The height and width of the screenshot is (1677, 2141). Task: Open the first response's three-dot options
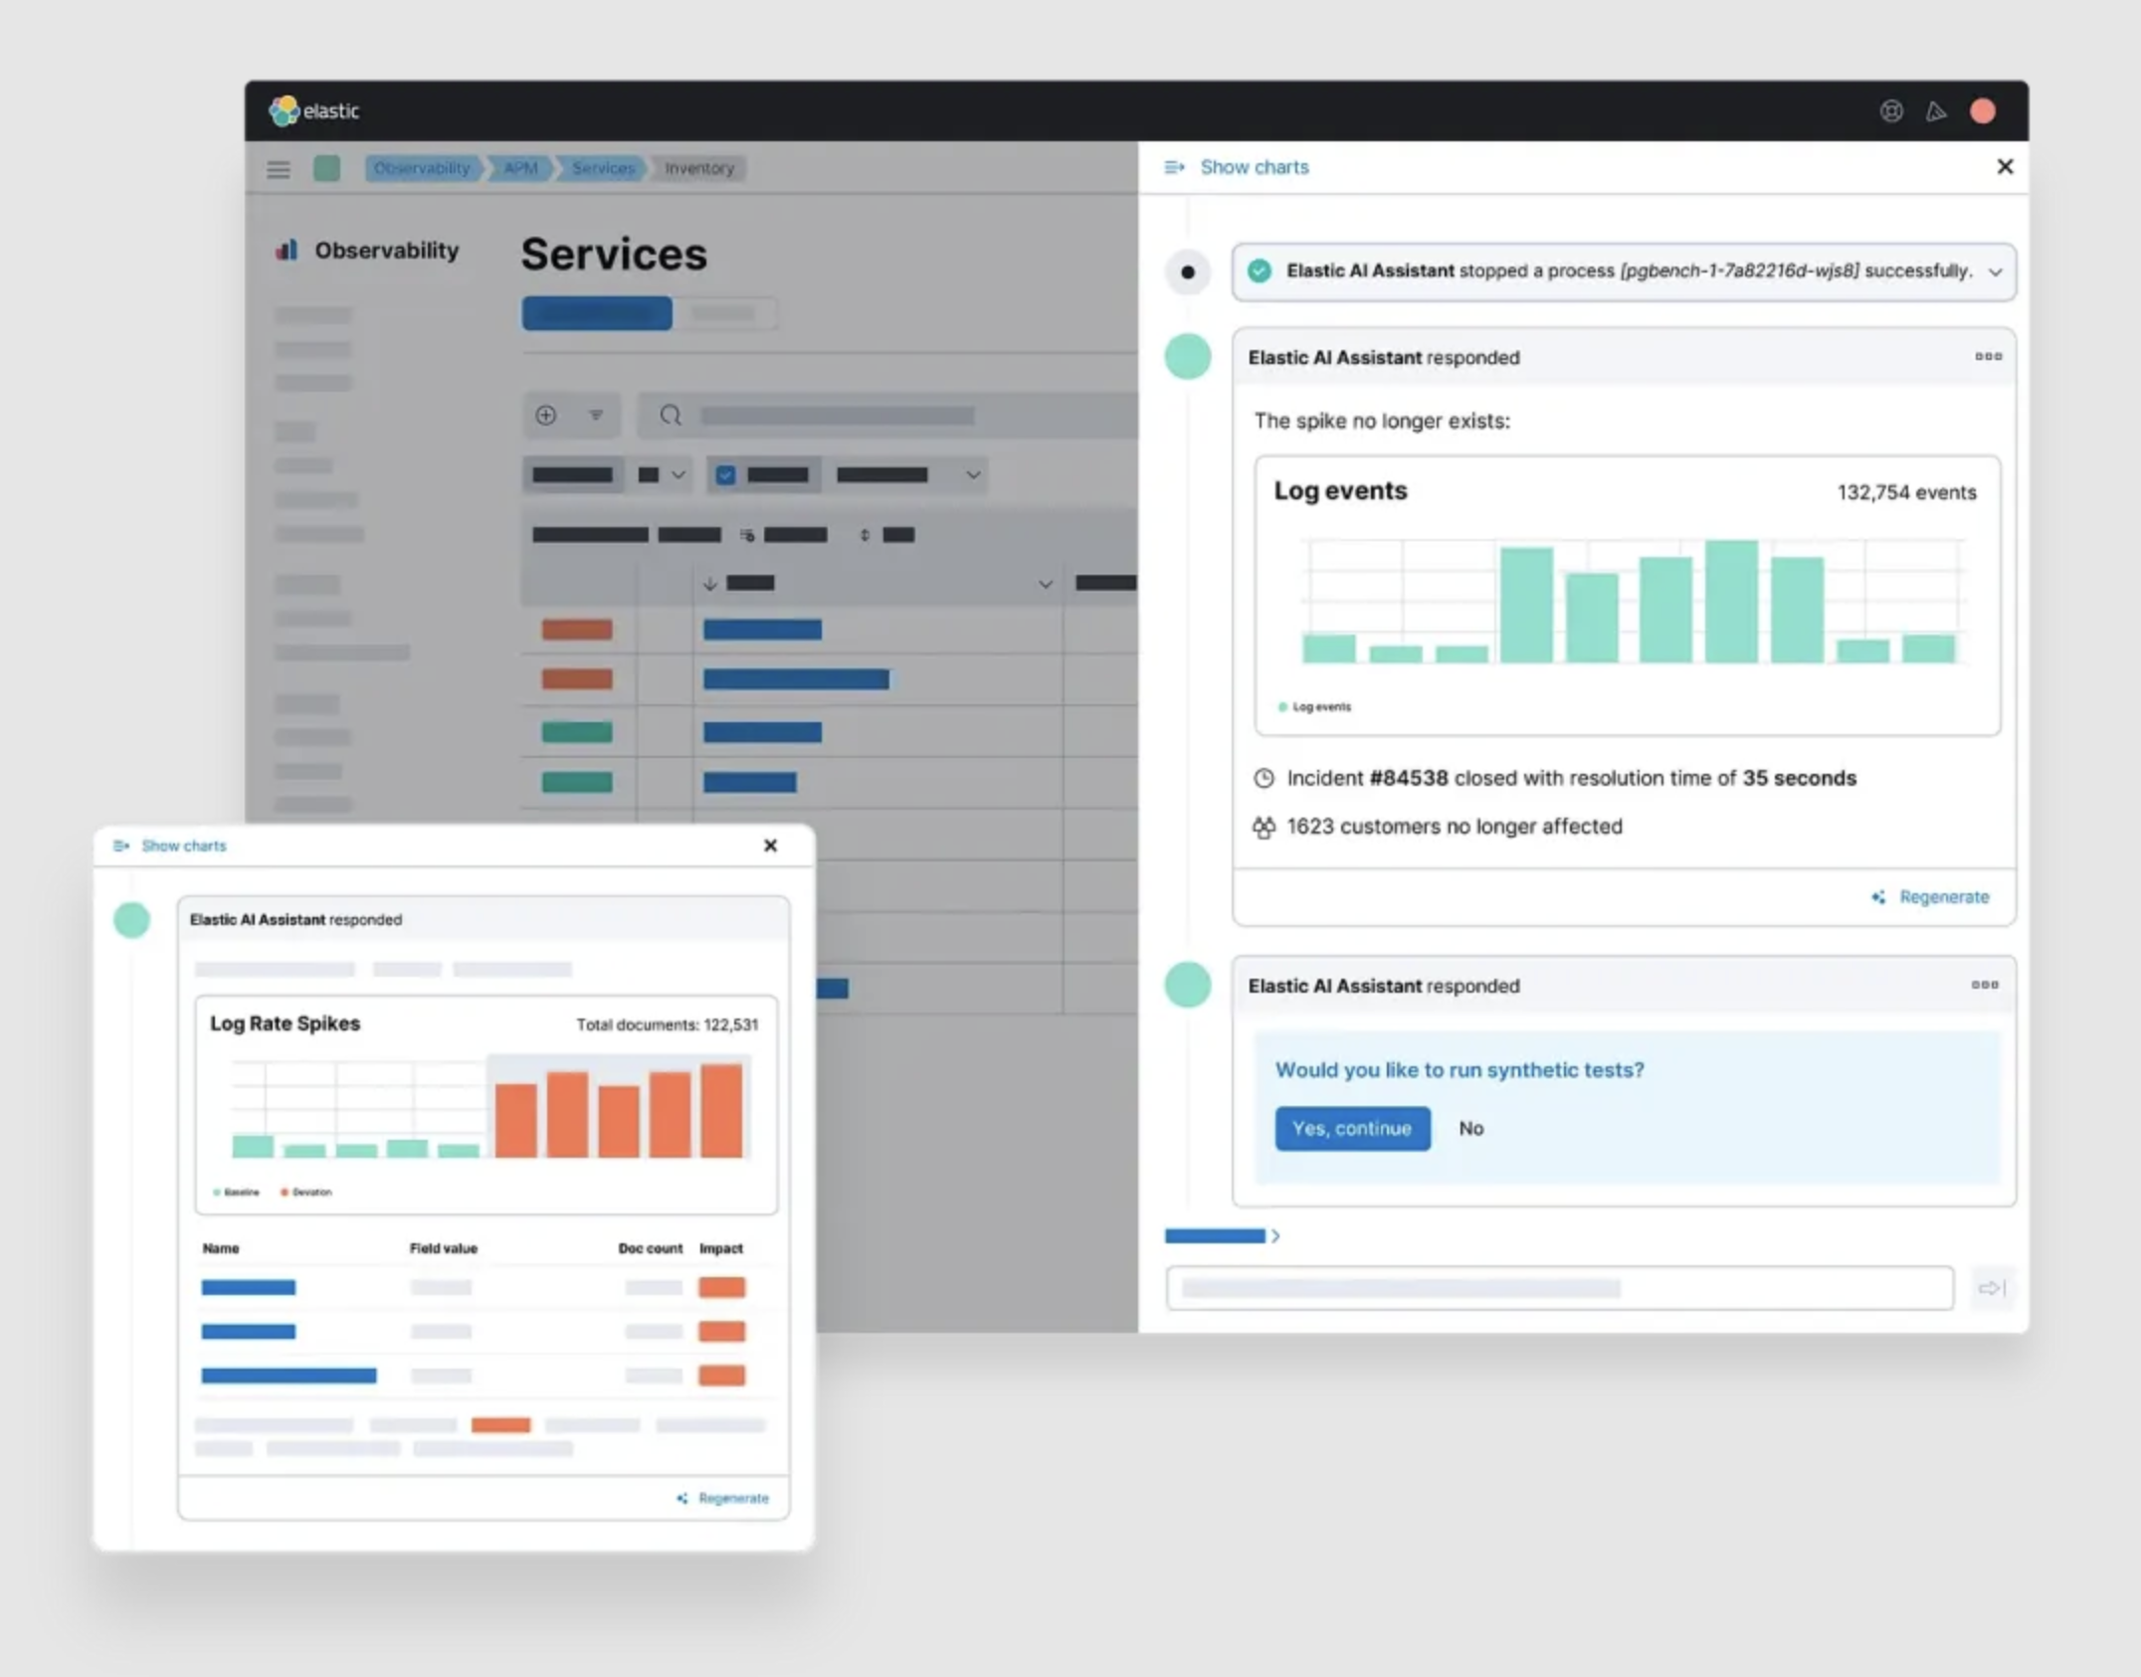1988,356
